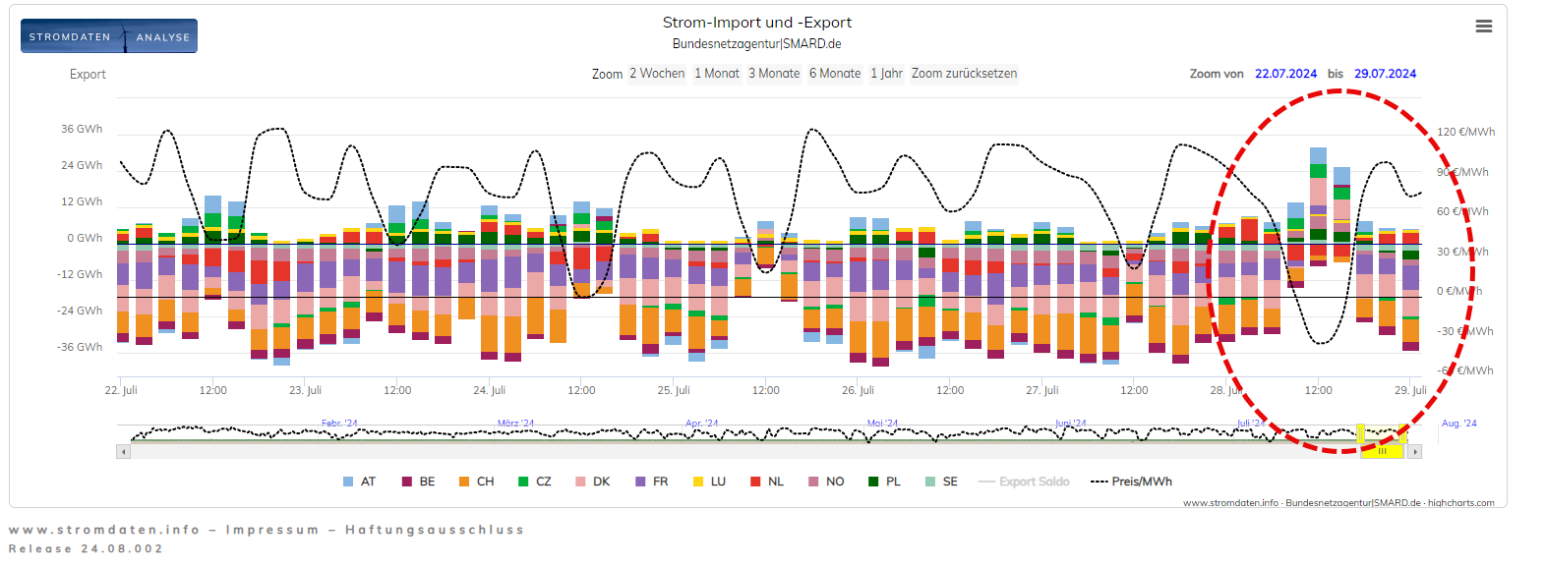Zoom to 6 Monate range
Image resolution: width=1546 pixels, height=568 pixels.
pos(835,74)
